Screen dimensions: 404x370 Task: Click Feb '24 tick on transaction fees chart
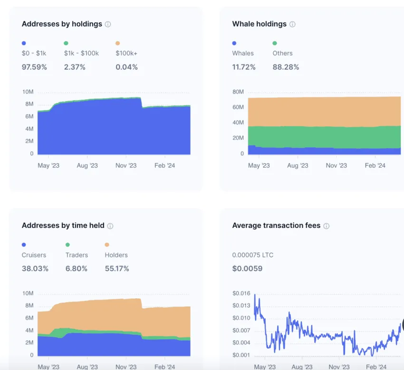tap(376, 367)
